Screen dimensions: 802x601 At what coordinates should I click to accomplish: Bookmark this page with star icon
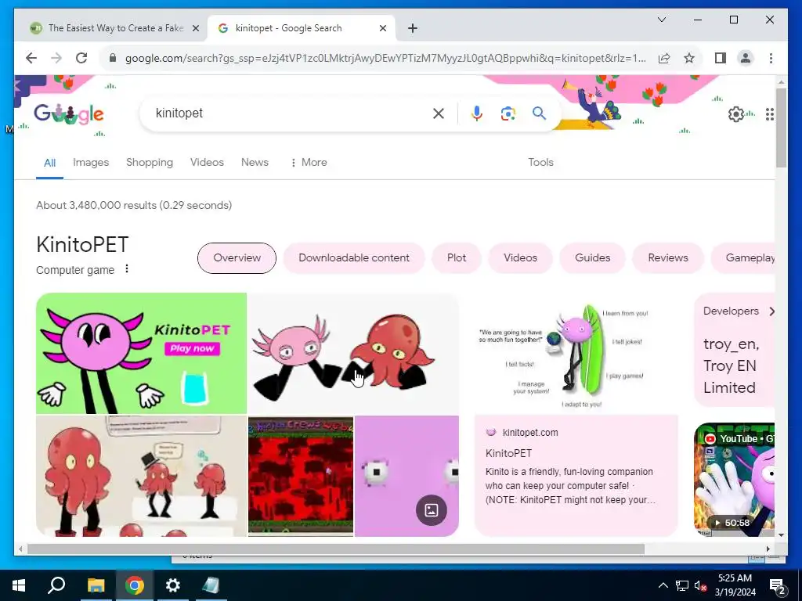[689, 58]
